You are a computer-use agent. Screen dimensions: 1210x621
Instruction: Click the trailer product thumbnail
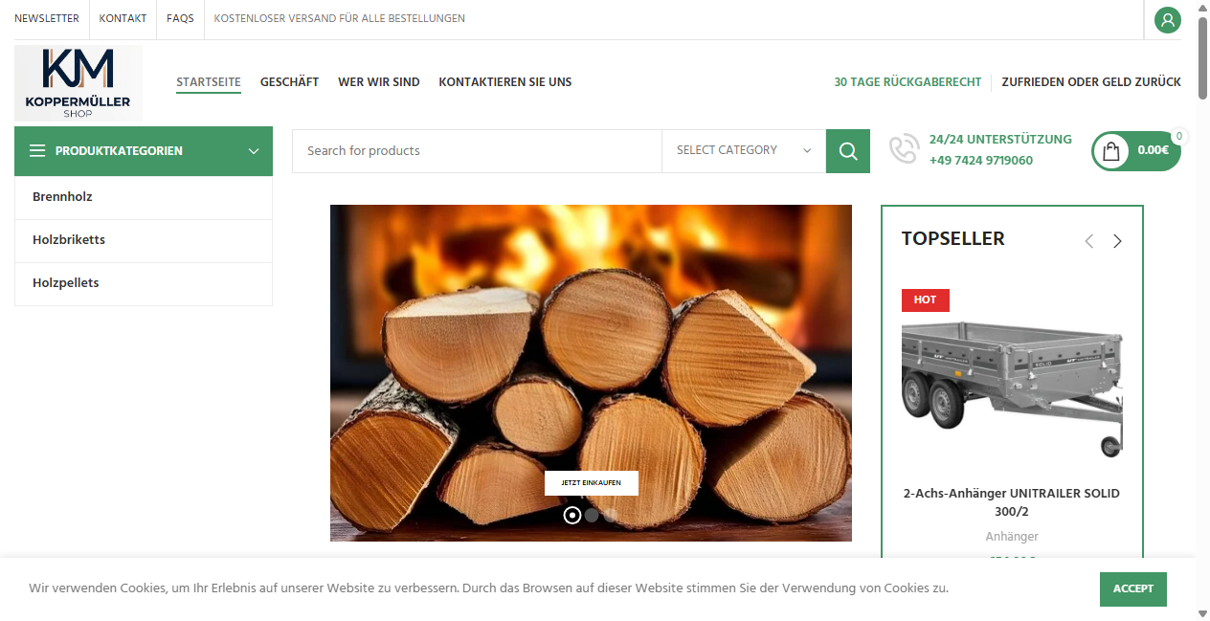pyautogui.click(x=1012, y=389)
